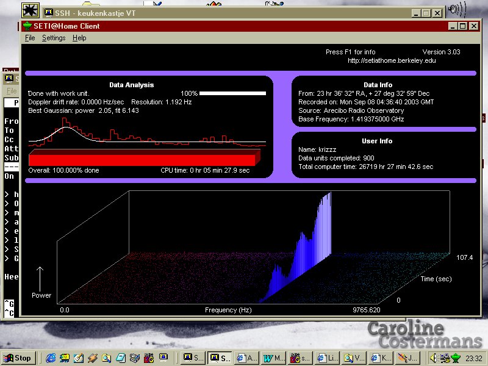This screenshot has width=488, height=366.
Task: Switch to the Li... taskbar button
Action: pos(327,358)
